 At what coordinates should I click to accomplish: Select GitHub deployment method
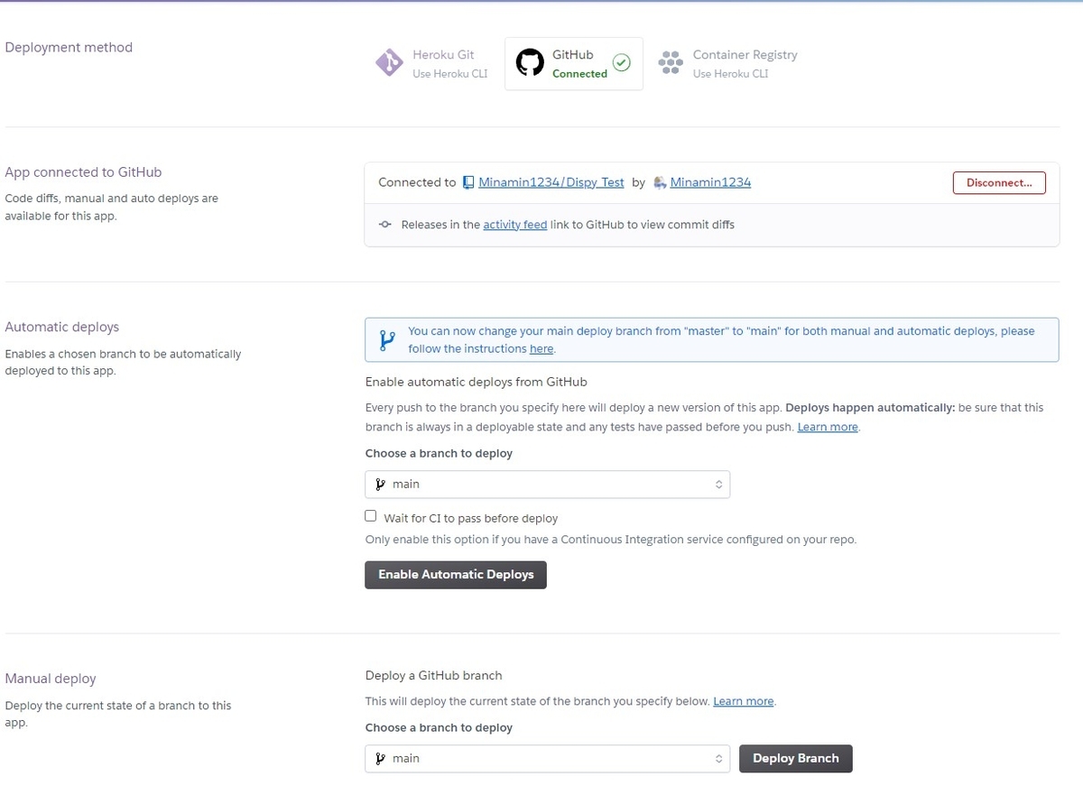coord(574,63)
